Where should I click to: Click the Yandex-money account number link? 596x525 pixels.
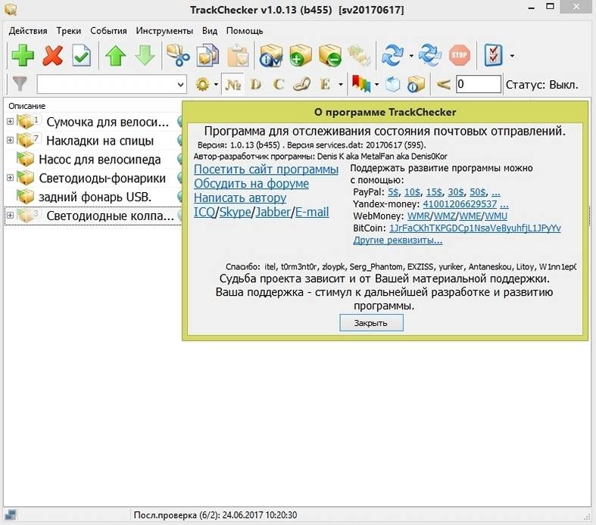tap(460, 204)
